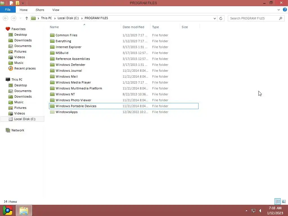The height and width of the screenshot is (216, 288).
Task: Select the Everything folder icon
Action: point(52,41)
